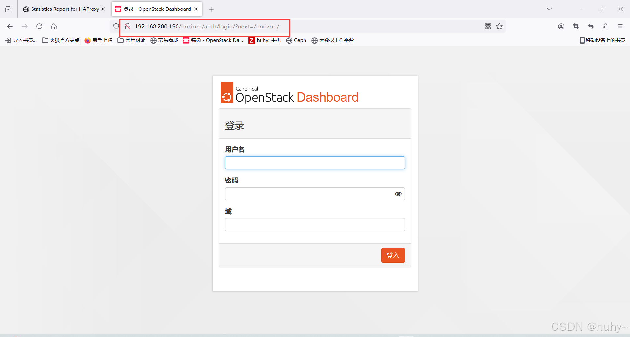Click the tracking protection shield icon
Screen dimensions: 630x337
pyautogui.click(x=116, y=26)
